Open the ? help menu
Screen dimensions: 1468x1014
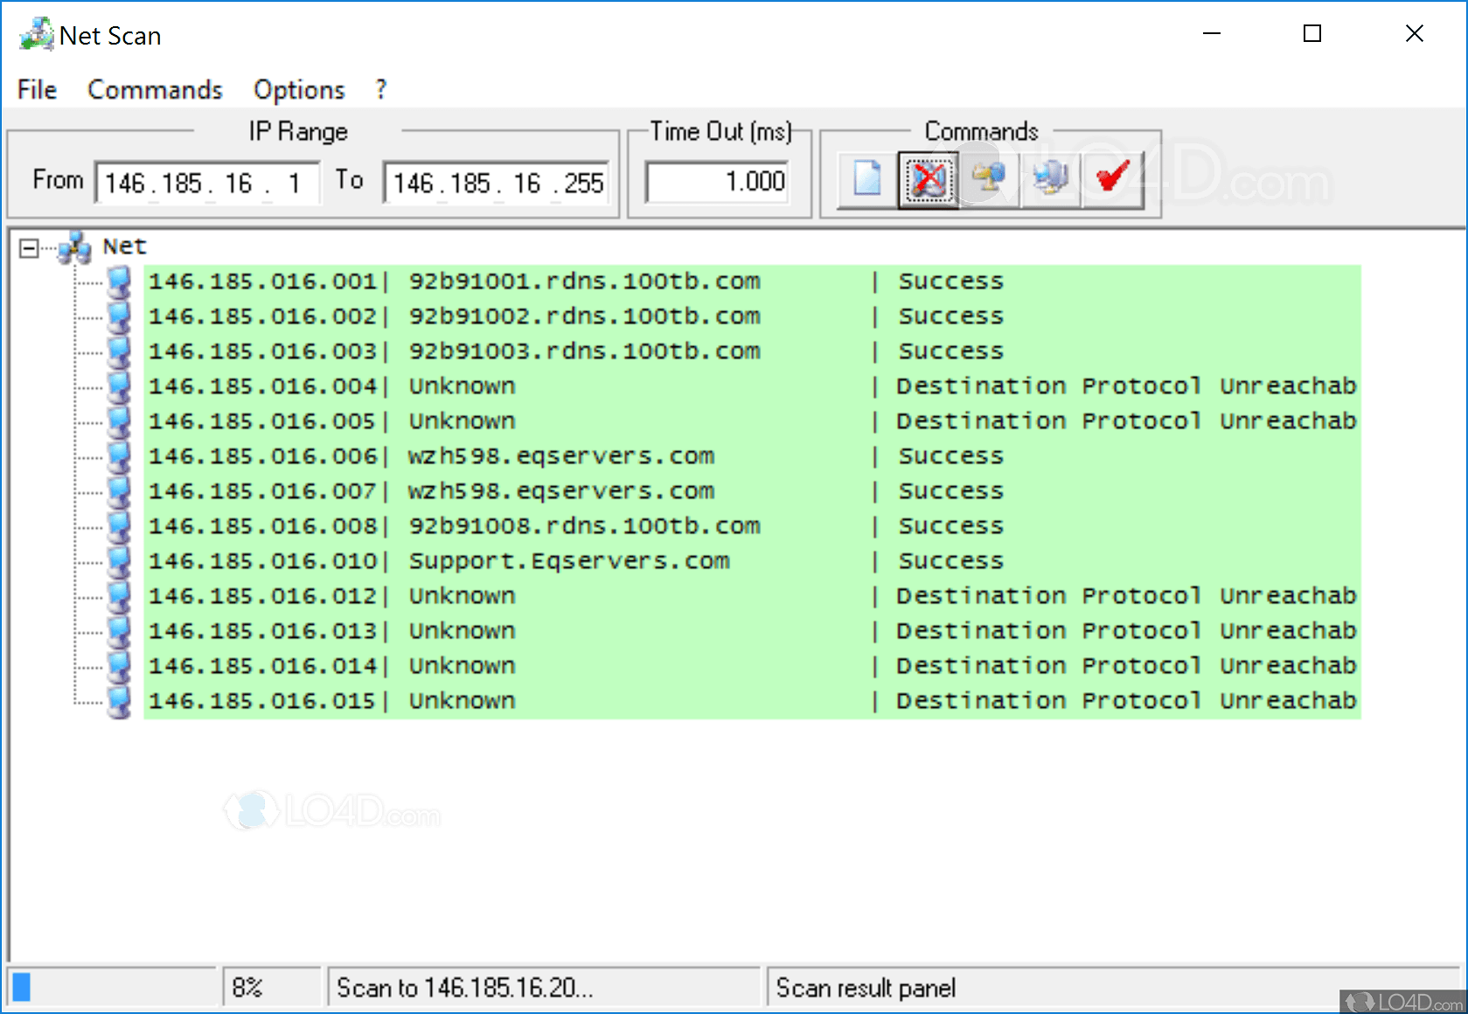pyautogui.click(x=381, y=89)
